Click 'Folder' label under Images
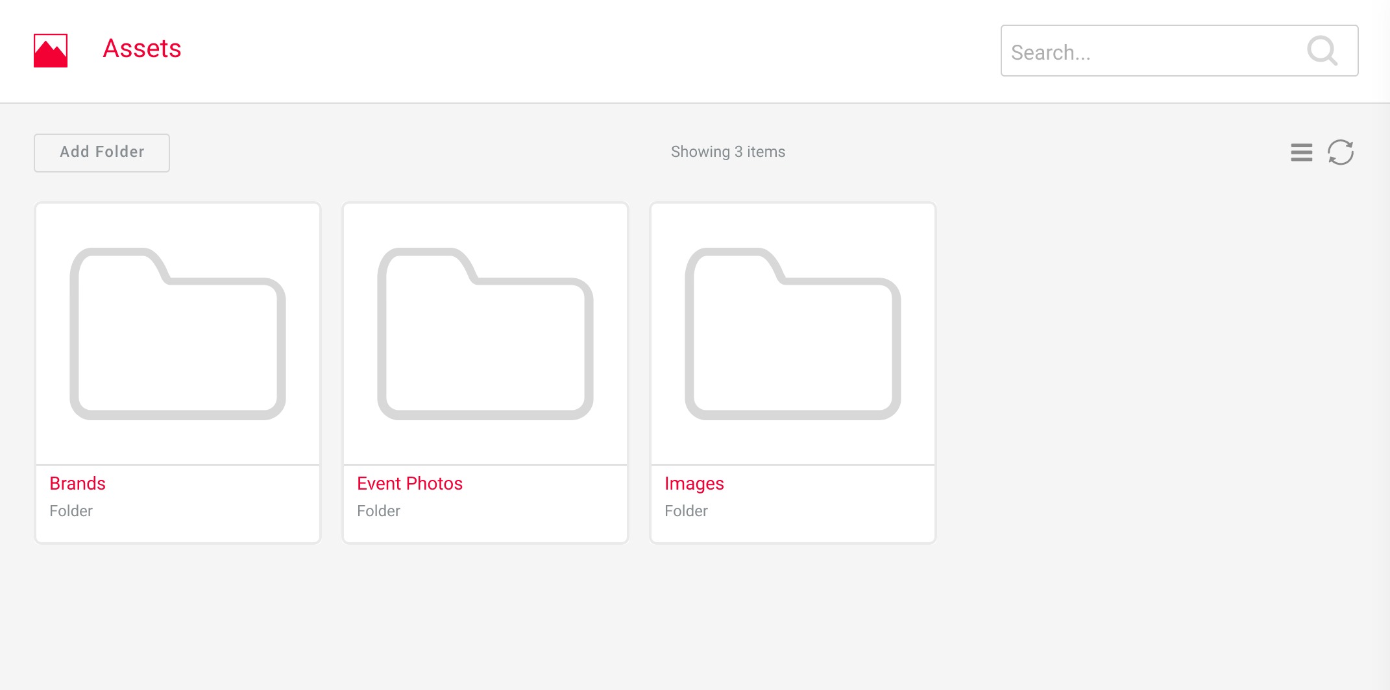1390x690 pixels. pyautogui.click(x=686, y=511)
